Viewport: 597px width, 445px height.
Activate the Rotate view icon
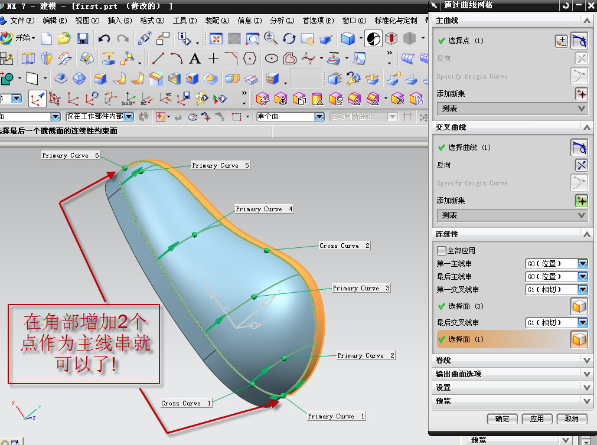pos(289,38)
